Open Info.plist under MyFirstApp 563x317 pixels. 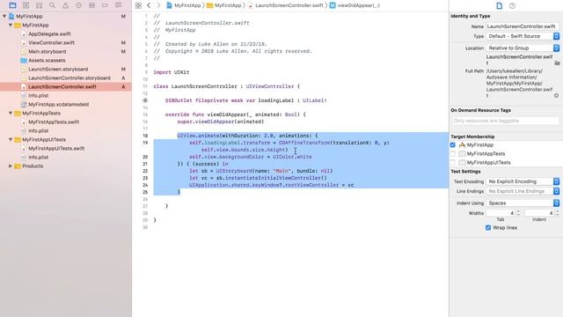click(38, 96)
